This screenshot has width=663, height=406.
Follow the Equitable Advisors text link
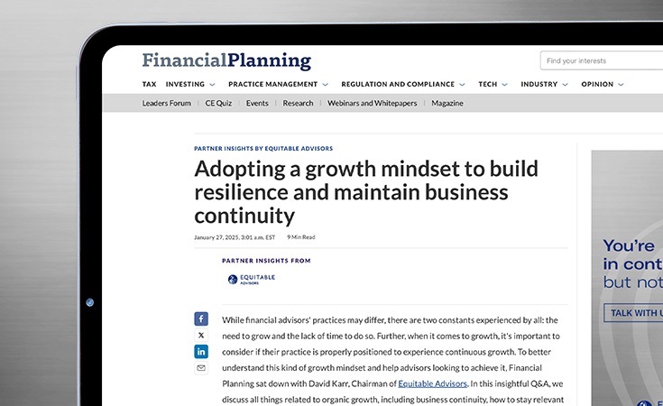(x=437, y=383)
